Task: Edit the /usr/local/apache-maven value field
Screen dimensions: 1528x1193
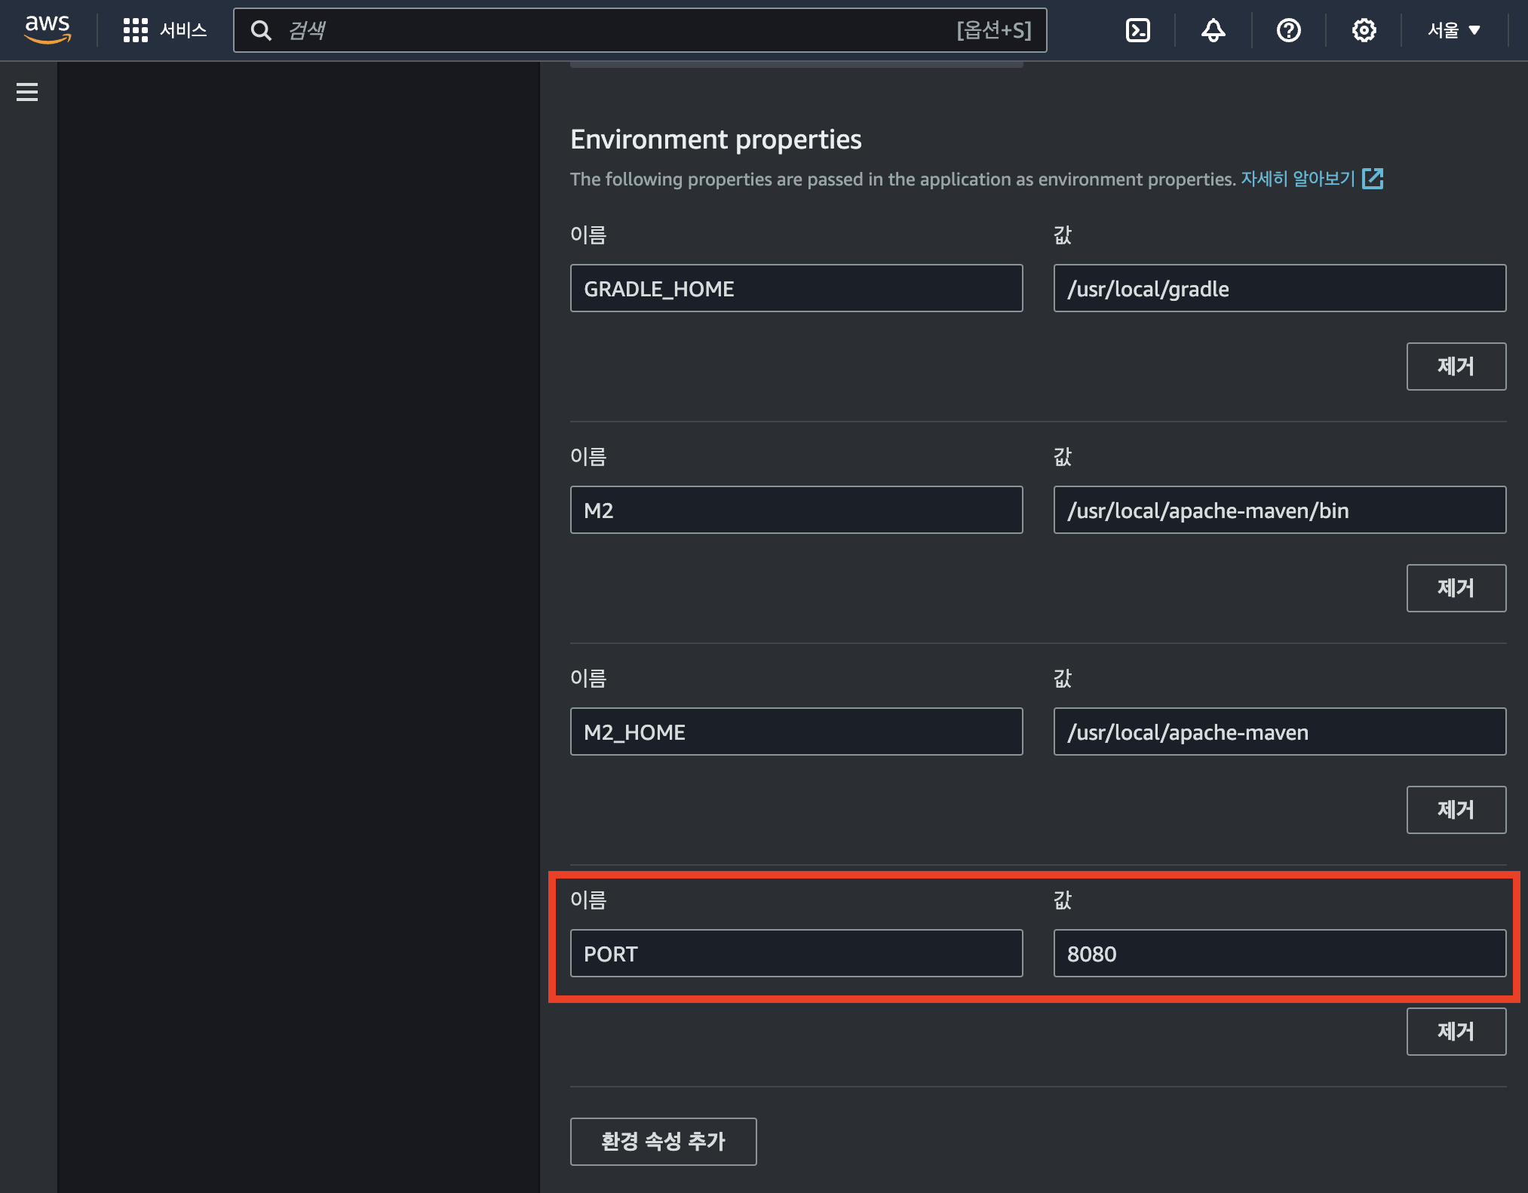Action: tap(1280, 731)
